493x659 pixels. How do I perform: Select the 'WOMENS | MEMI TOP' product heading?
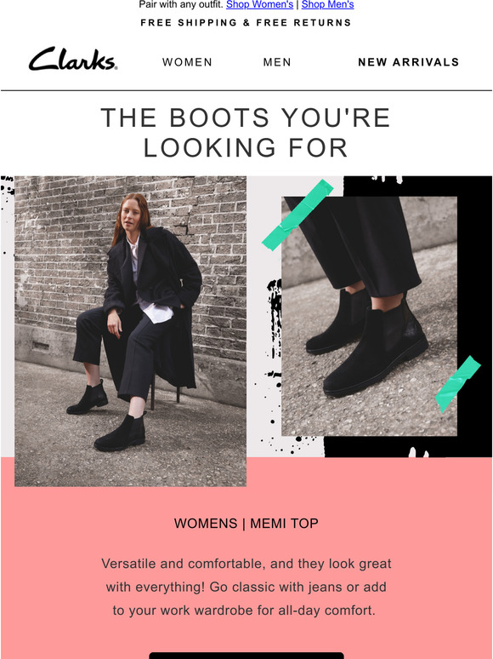(246, 524)
